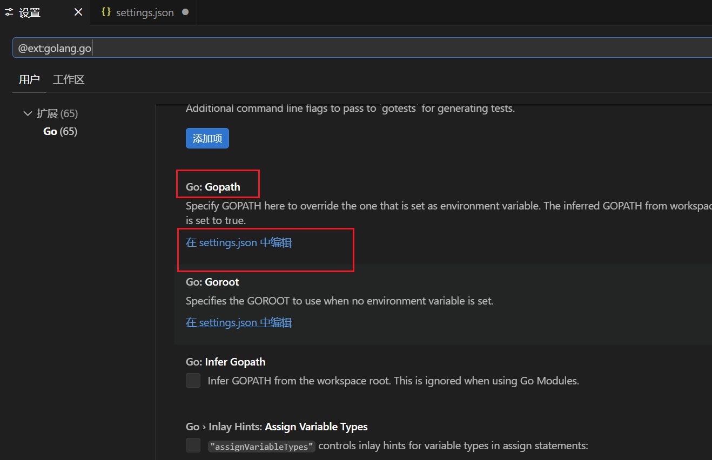This screenshot has height=460, width=712.
Task: Select 扩展 (65) in the settings tree
Action: [x=57, y=114]
